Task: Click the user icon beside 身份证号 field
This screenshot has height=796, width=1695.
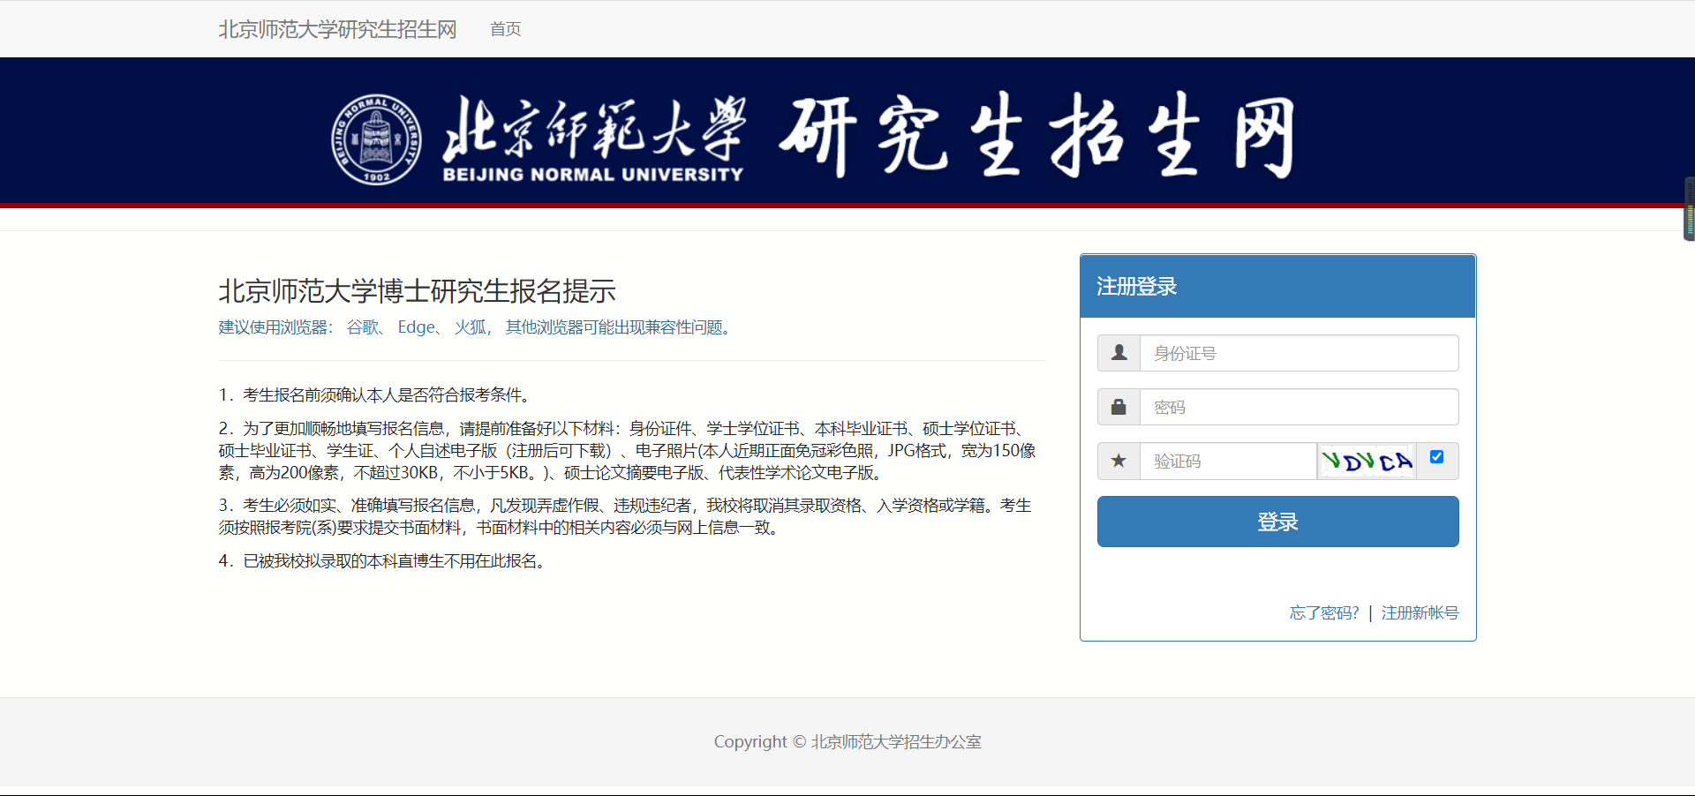Action: click(1119, 353)
